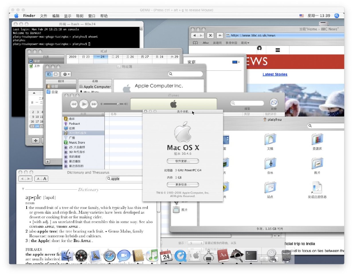The image size is (353, 275).
Task: Launch the iChat Dock icon
Action: tap(124, 255)
